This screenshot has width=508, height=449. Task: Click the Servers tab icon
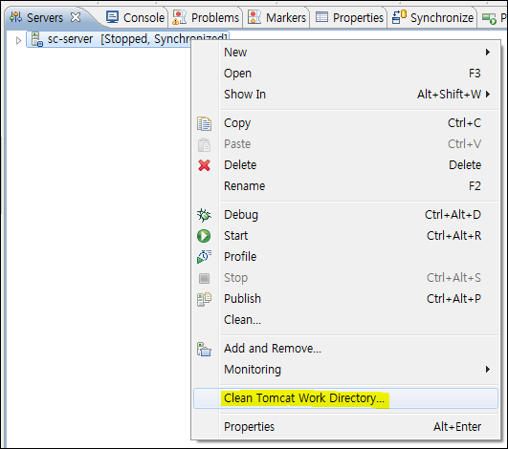15,17
